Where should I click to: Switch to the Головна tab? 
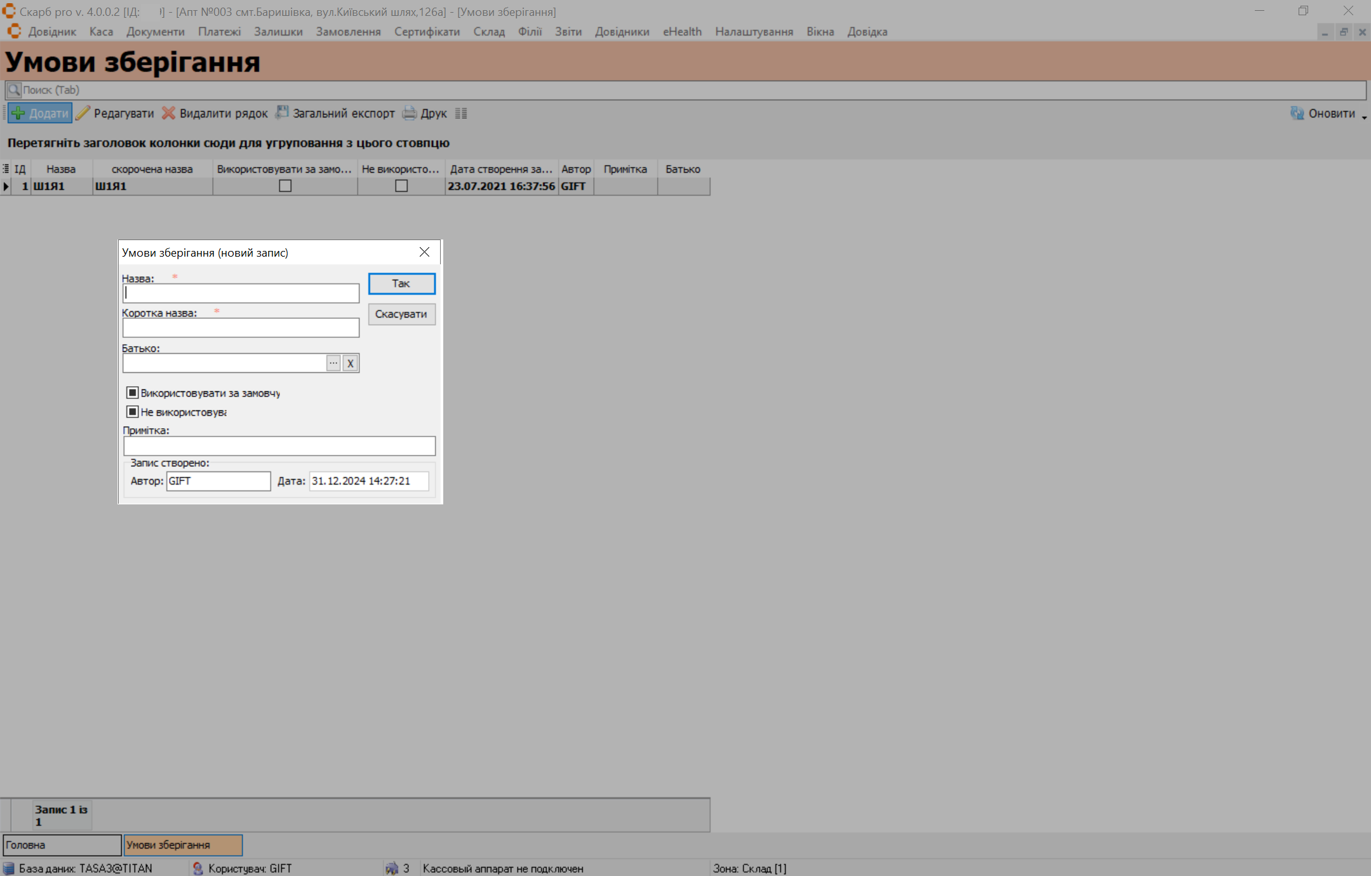point(62,845)
